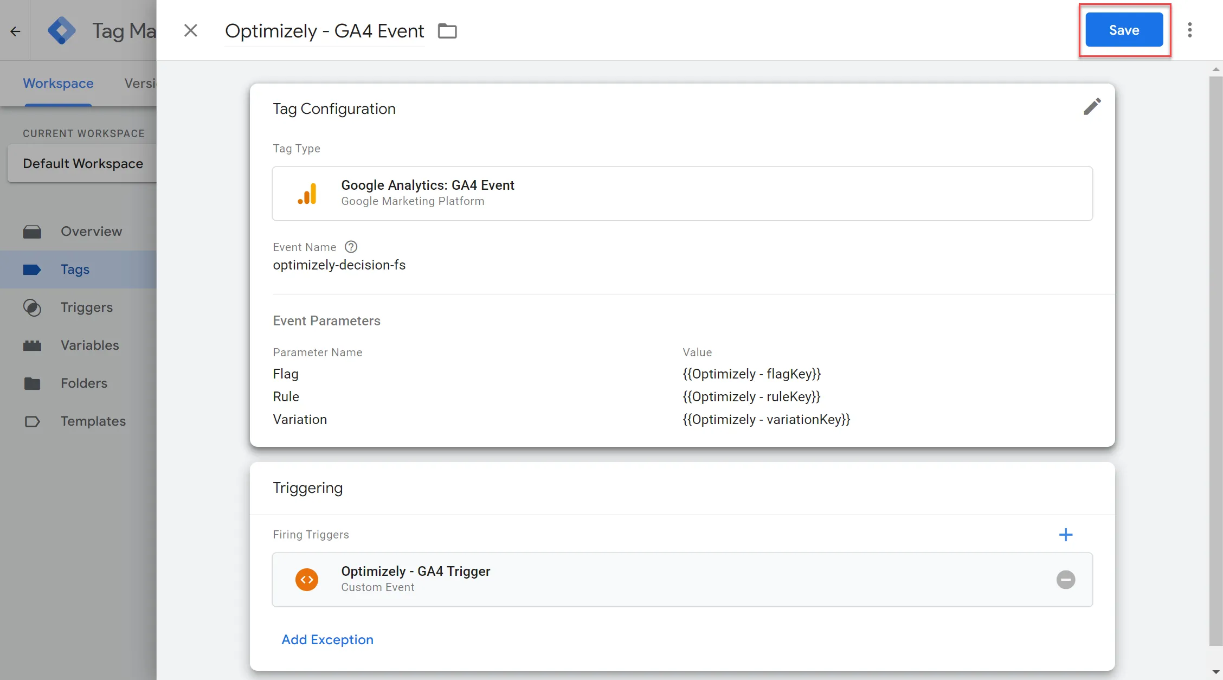
Task: Click the vertical scrollbar thumb
Action: point(1216,361)
